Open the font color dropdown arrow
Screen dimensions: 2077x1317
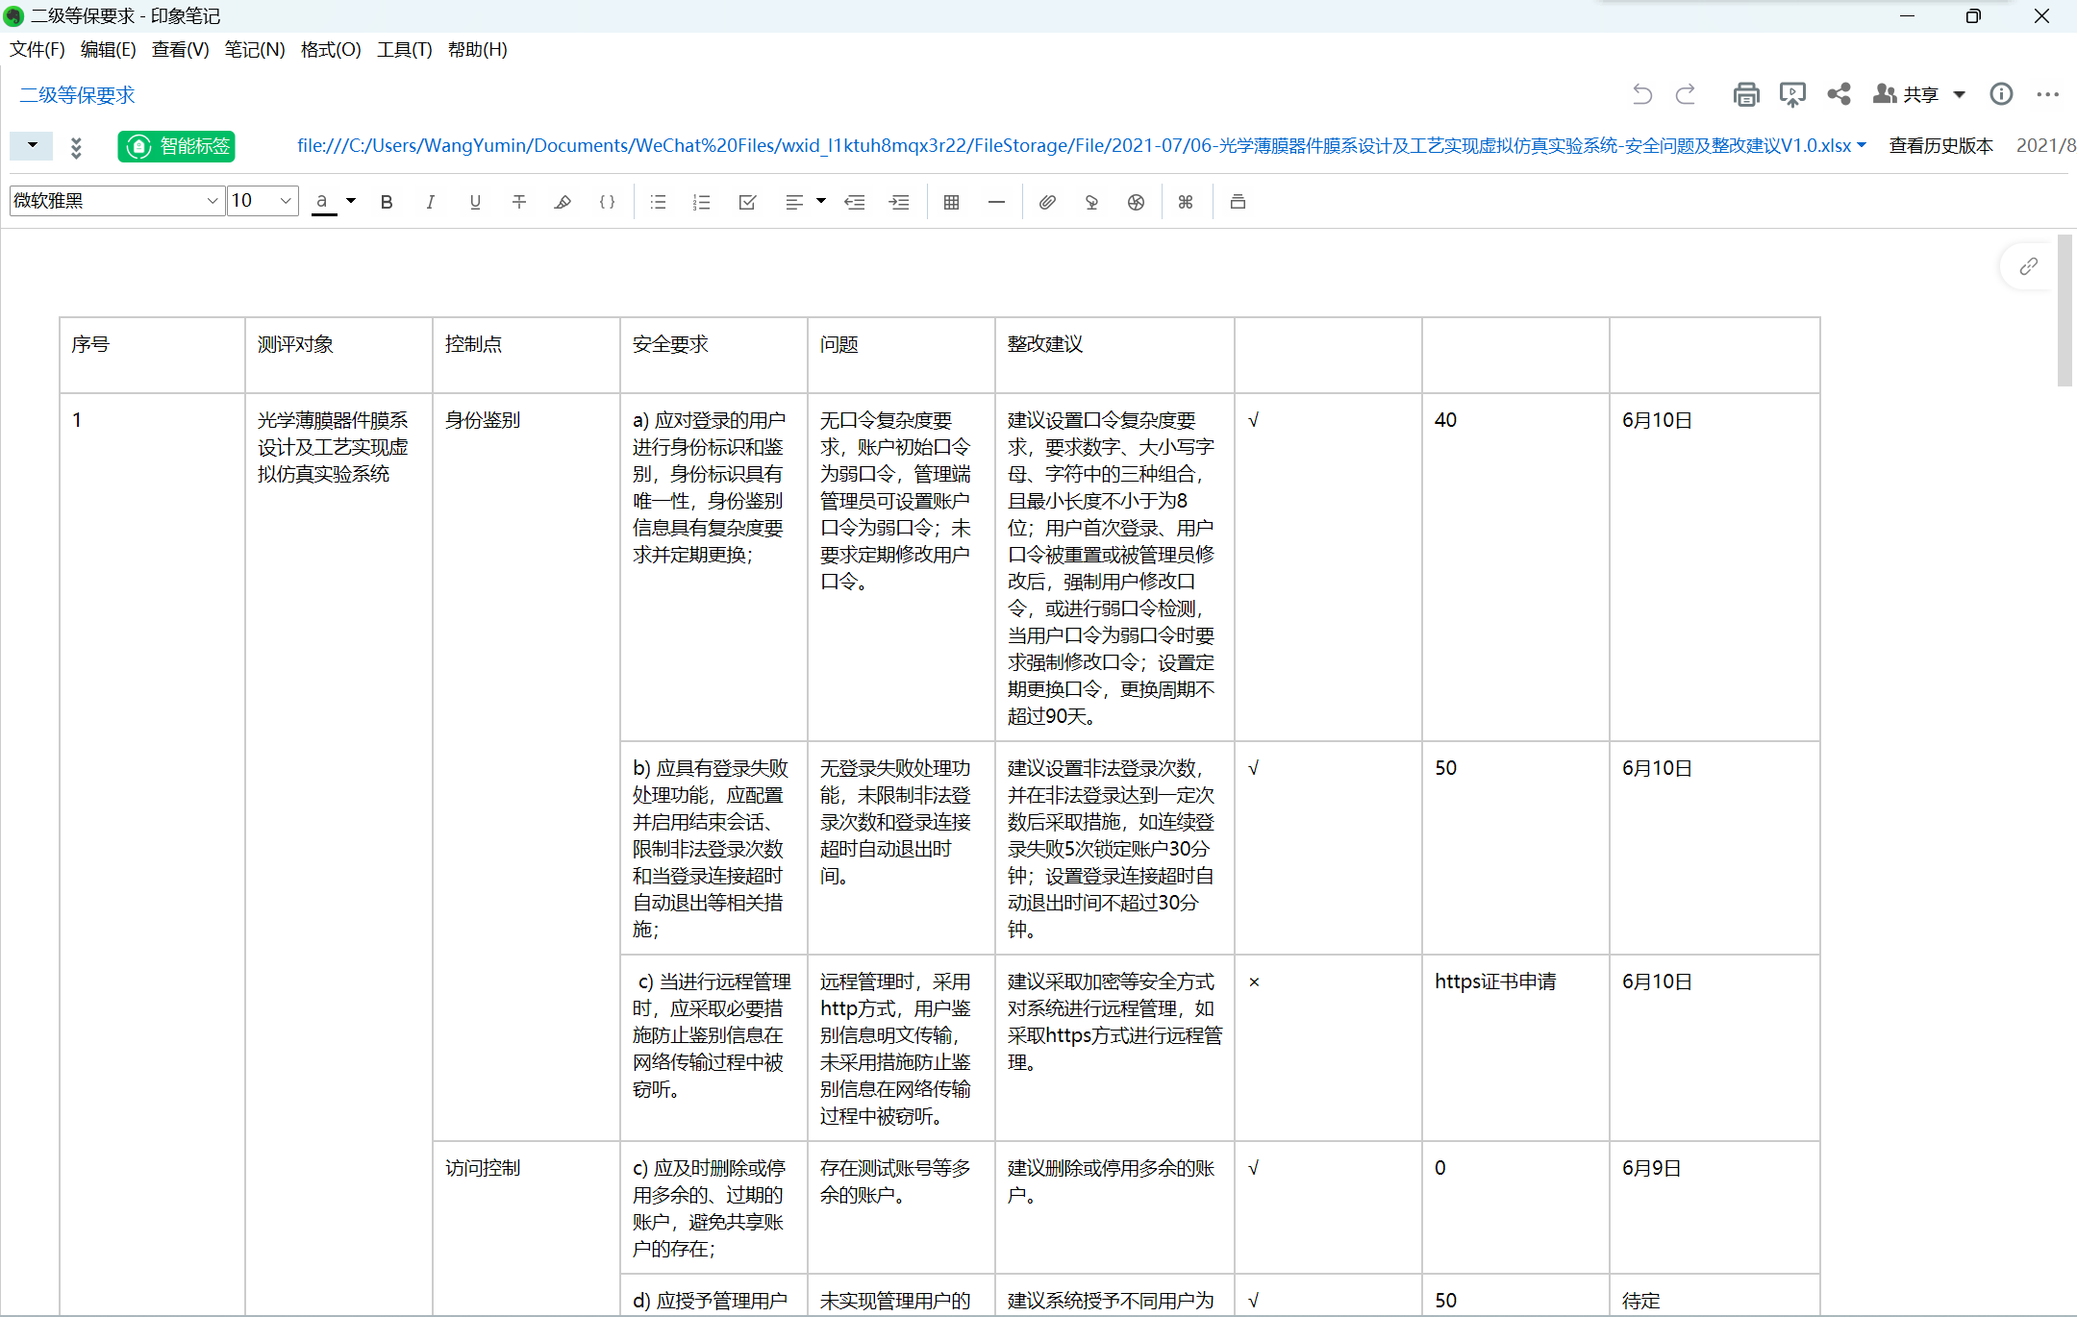click(351, 201)
